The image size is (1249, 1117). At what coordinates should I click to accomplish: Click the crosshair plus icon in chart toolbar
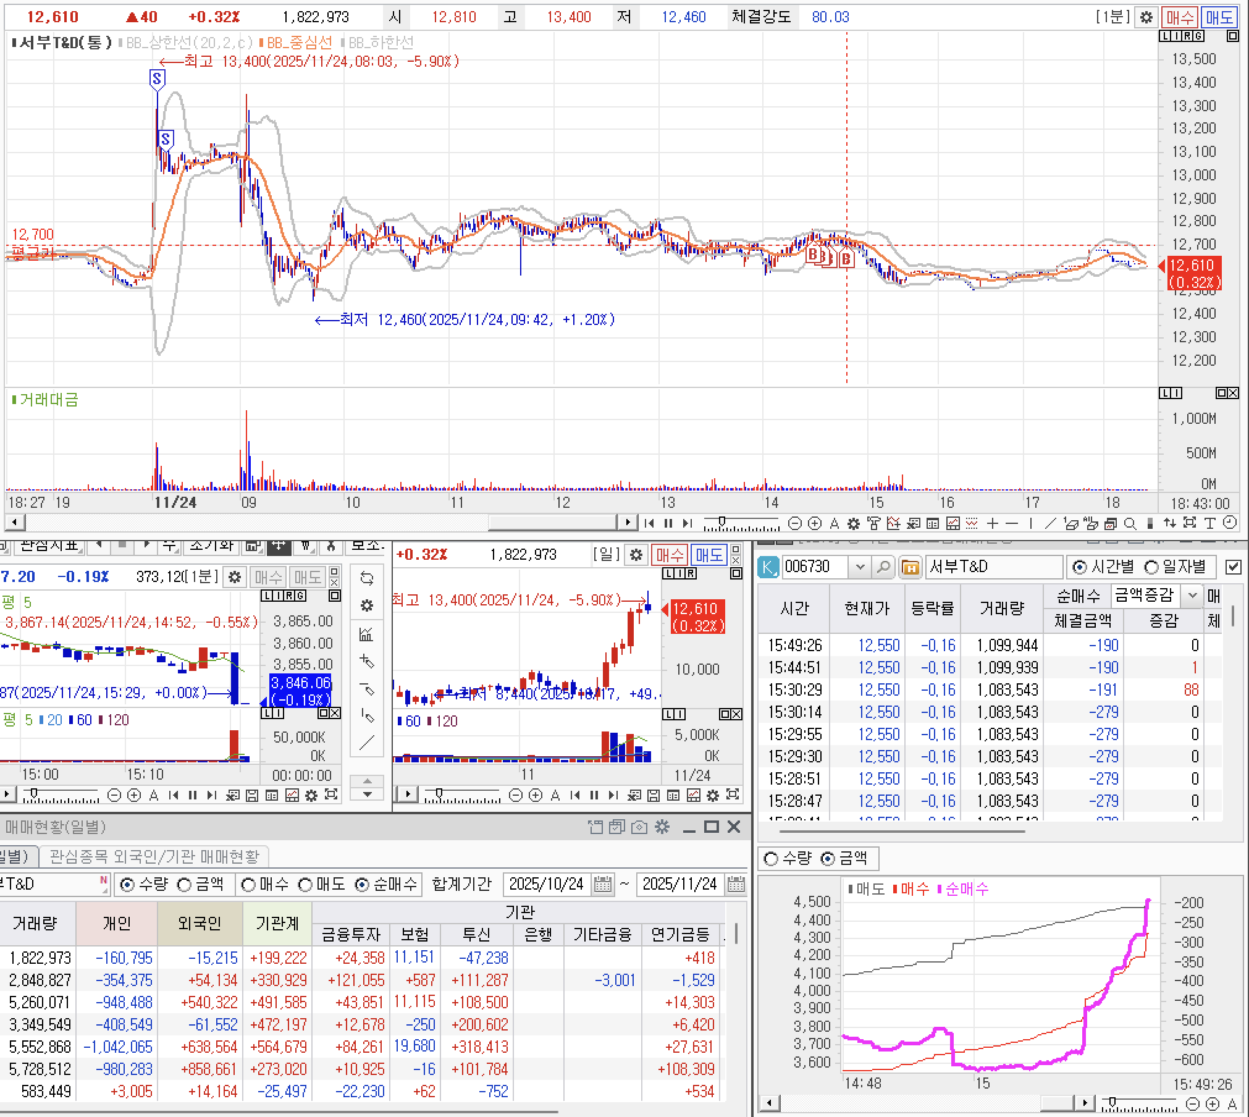pyautogui.click(x=992, y=524)
